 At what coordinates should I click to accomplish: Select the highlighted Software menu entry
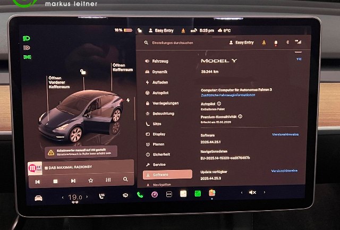[x=167, y=175]
